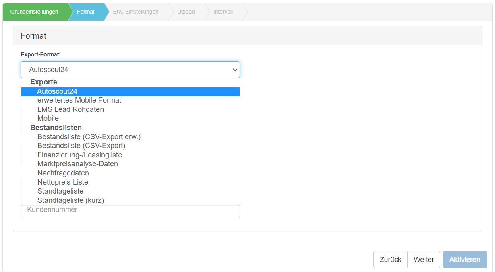This screenshot has width=495, height=272.
Task: Pick LMS Lead Rohdaten option
Action: pyautogui.click(x=130, y=109)
